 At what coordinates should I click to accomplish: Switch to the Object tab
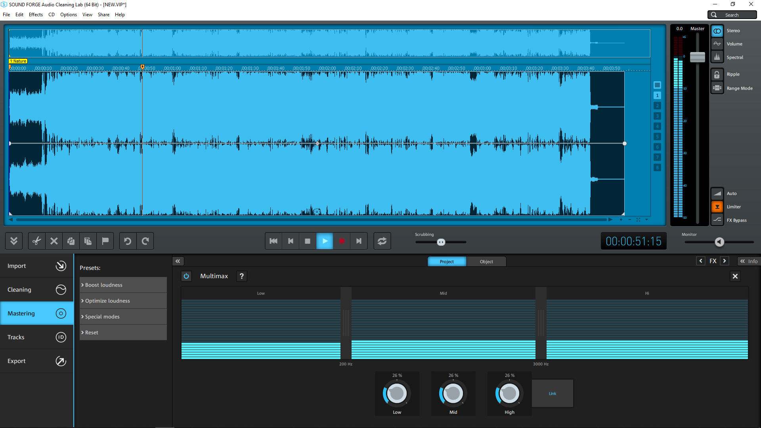pos(486,261)
